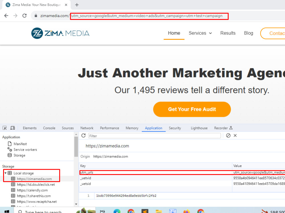This screenshot has width=285, height=213.
Task: Open Manifest in the Application sidebar
Action: tap(20, 144)
